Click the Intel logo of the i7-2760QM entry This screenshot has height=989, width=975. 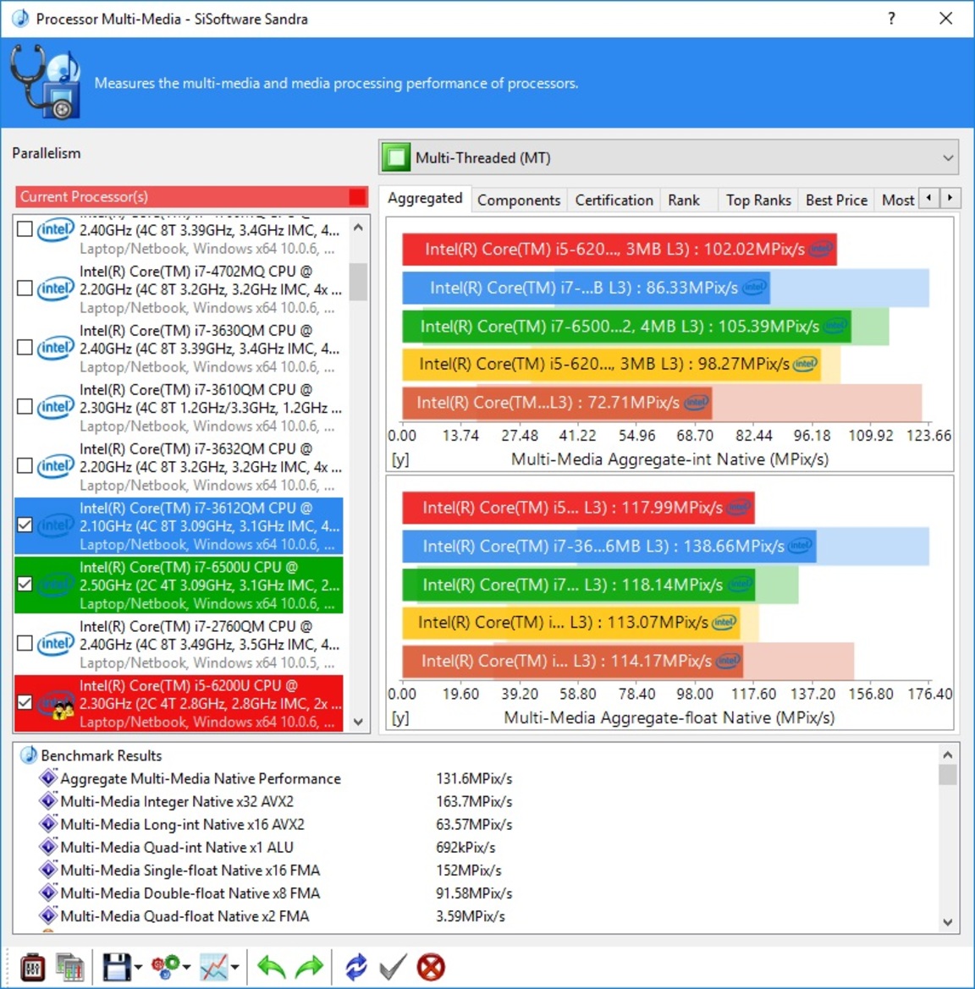click(56, 643)
